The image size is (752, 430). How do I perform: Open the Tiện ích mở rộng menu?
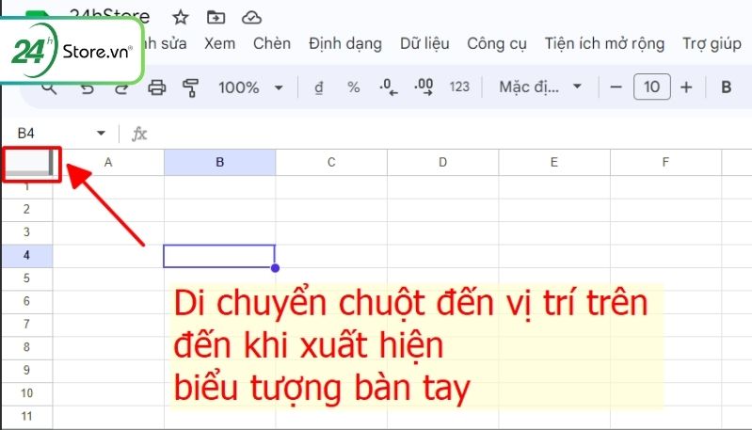pos(604,44)
